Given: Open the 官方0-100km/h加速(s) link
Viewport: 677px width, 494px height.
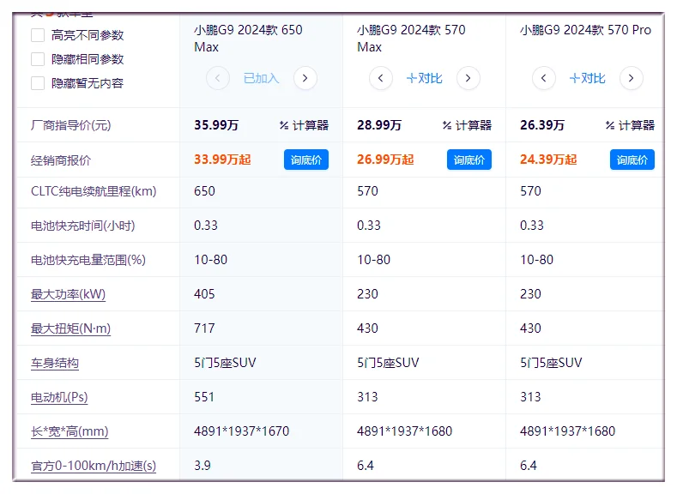Looking at the screenshot, I should point(94,466).
